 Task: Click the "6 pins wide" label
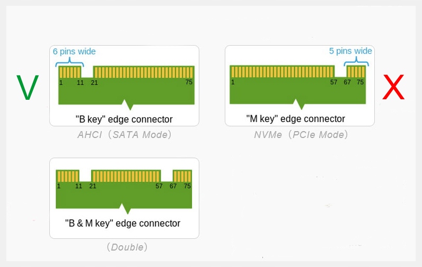74,51
